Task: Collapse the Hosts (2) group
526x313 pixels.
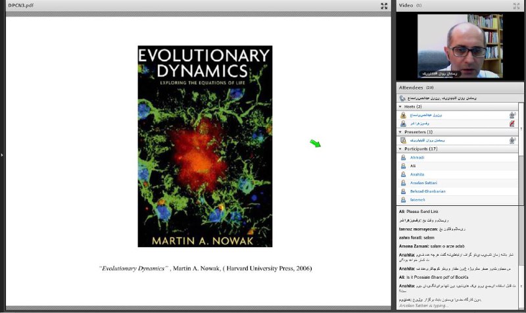Action: click(x=400, y=107)
